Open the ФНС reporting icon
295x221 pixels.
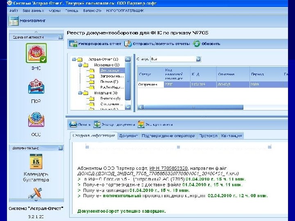coord(36,53)
